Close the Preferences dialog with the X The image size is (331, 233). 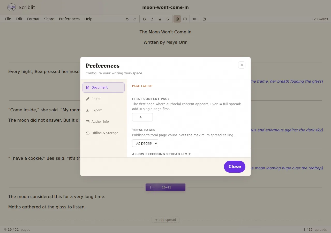click(242, 65)
